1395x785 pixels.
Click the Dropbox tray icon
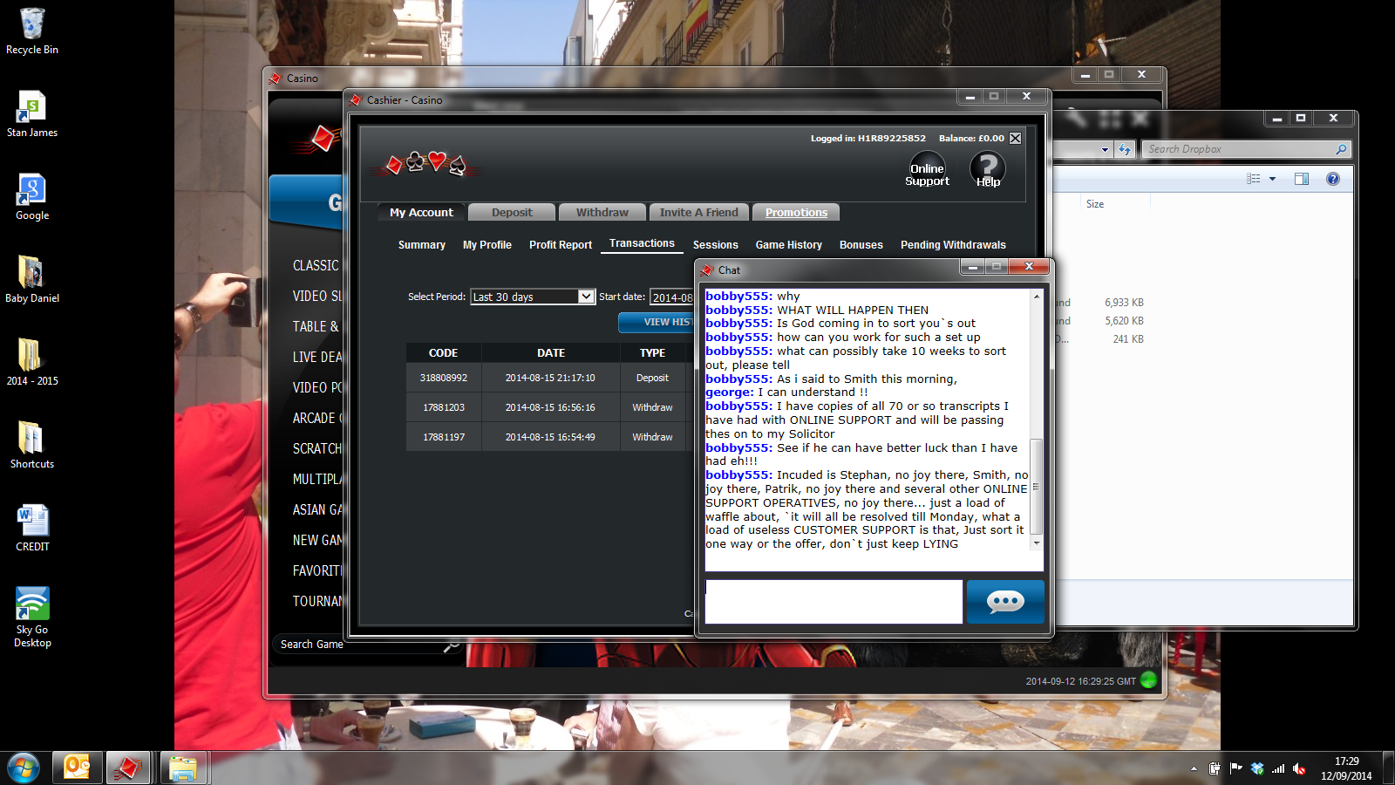(1257, 768)
